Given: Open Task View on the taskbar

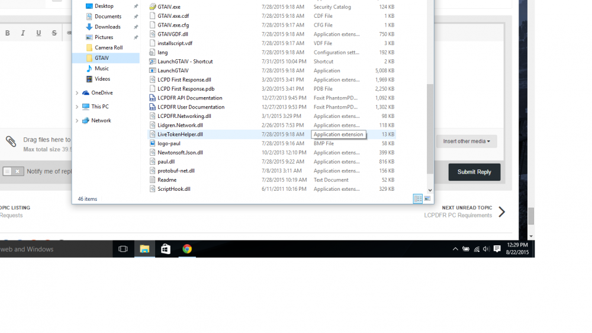Looking at the screenshot, I should click(123, 249).
